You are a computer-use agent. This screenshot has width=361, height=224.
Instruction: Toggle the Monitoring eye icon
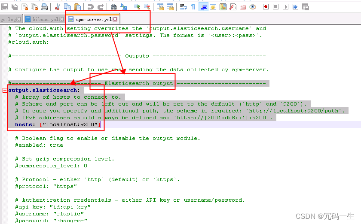point(253,7)
